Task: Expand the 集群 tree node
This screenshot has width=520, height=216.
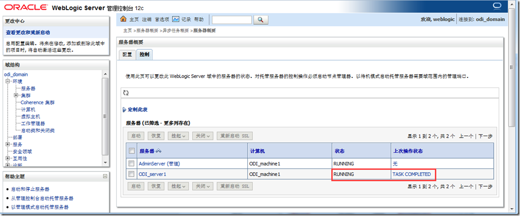Action: (16, 96)
